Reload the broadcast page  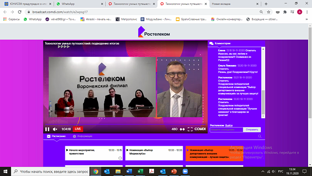click(x=19, y=12)
